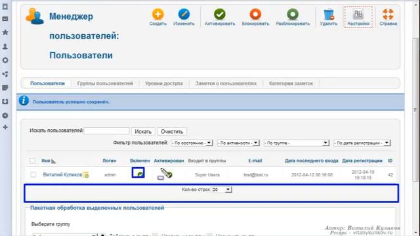
Task: Open the По группе filter dropdown
Action: click(296, 143)
